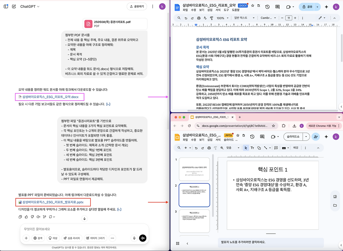Image resolution: width=343 pixels, height=251 pixels.
Task: Run spell check in Google Docs
Action: point(205,18)
